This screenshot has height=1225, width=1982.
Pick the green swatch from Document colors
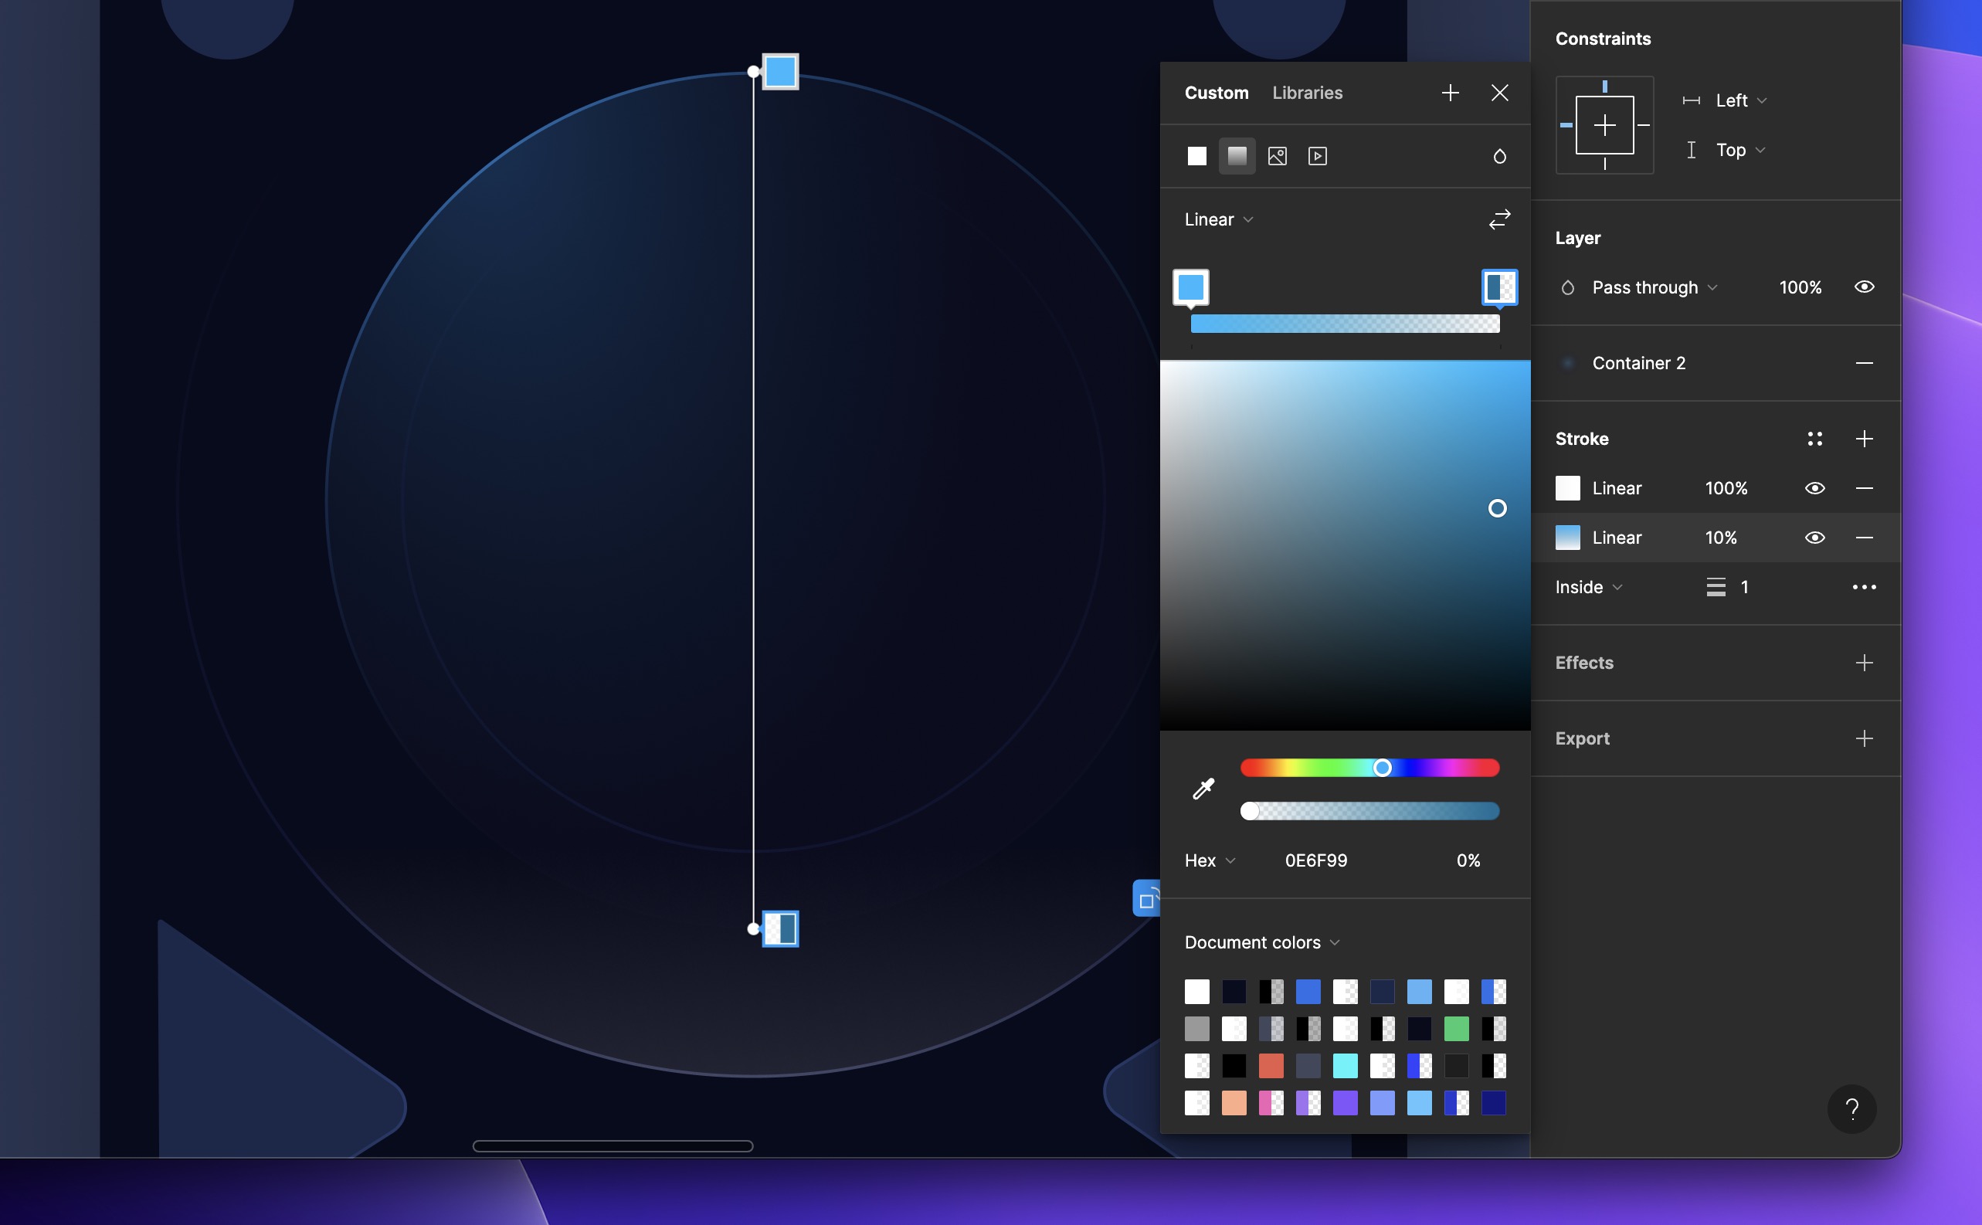[1455, 1029]
